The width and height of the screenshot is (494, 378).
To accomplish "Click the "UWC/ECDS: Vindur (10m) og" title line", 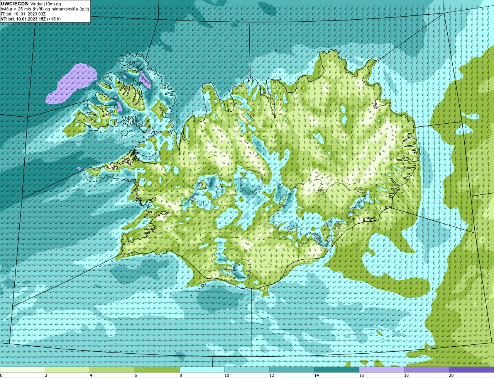I will pos(31,4).
